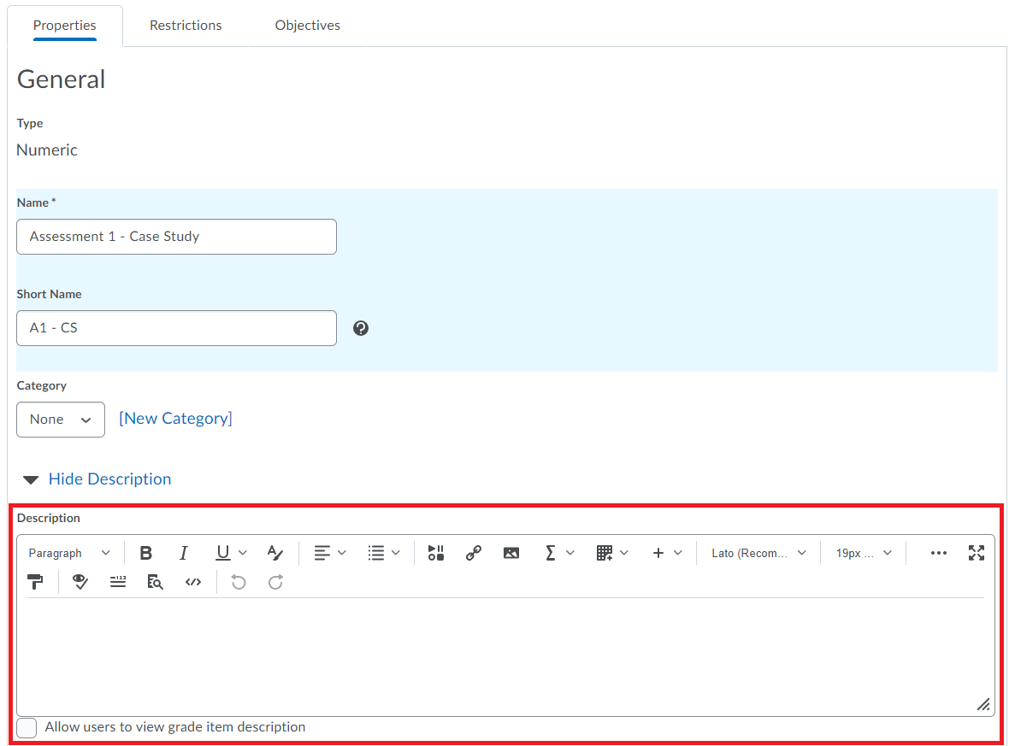Click the Insert Stuff media icon
Screen dimensions: 1015x746
[436, 553]
